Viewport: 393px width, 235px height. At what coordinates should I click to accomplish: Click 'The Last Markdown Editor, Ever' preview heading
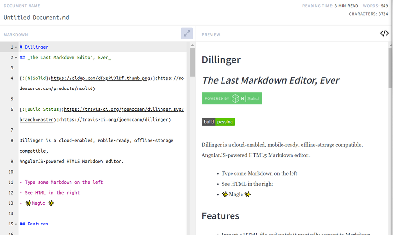click(271, 80)
